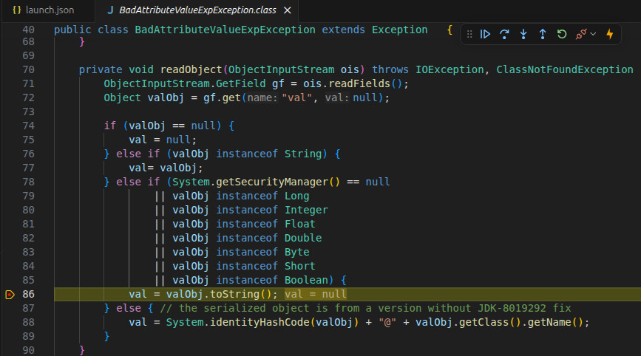Click the gutter beside line number 88

[x=10, y=322]
